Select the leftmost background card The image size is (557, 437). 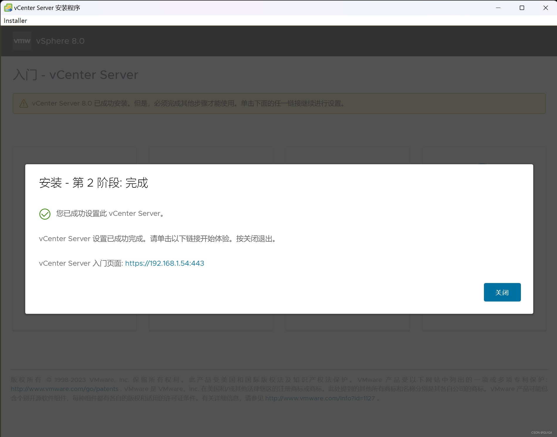click(74, 155)
